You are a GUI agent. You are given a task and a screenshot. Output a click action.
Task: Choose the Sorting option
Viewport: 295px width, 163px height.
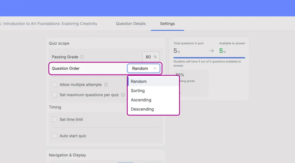[153, 91]
